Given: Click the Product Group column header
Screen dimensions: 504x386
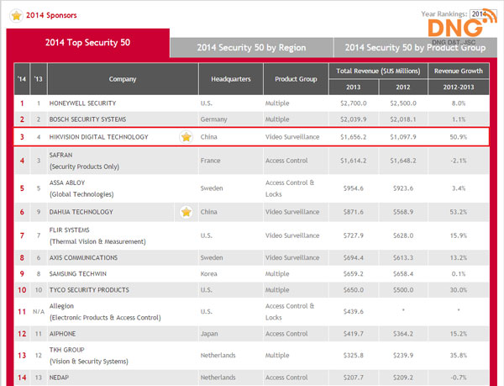Looking at the screenshot, I should (296, 79).
